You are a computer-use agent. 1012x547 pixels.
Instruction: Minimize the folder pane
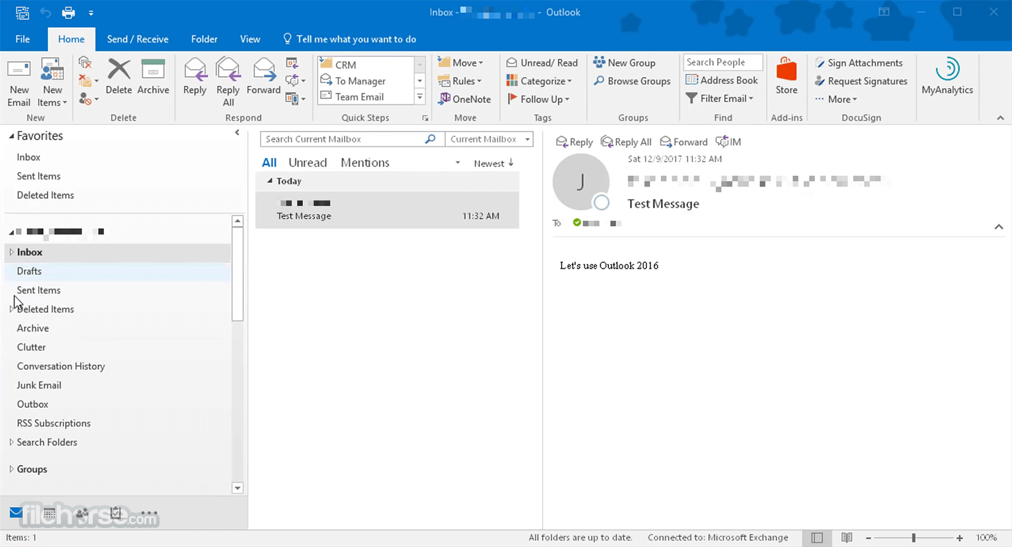pos(237,132)
